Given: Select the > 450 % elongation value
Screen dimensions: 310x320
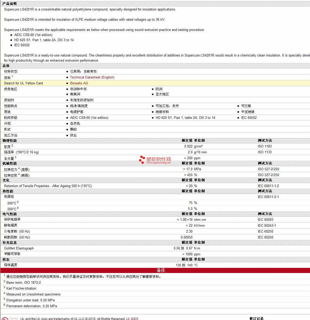Looking at the screenshot, I should click(x=190, y=175).
